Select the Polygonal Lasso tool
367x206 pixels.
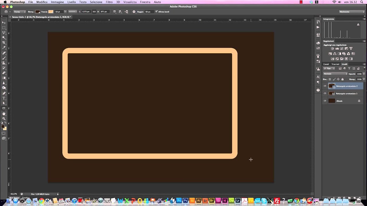click(4, 33)
